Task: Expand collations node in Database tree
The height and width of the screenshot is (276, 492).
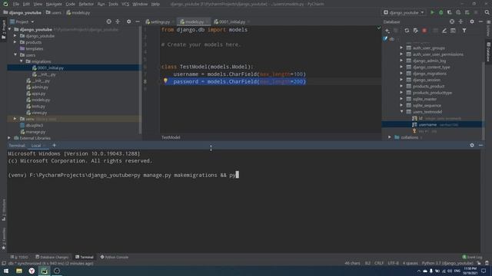Action: point(390,137)
